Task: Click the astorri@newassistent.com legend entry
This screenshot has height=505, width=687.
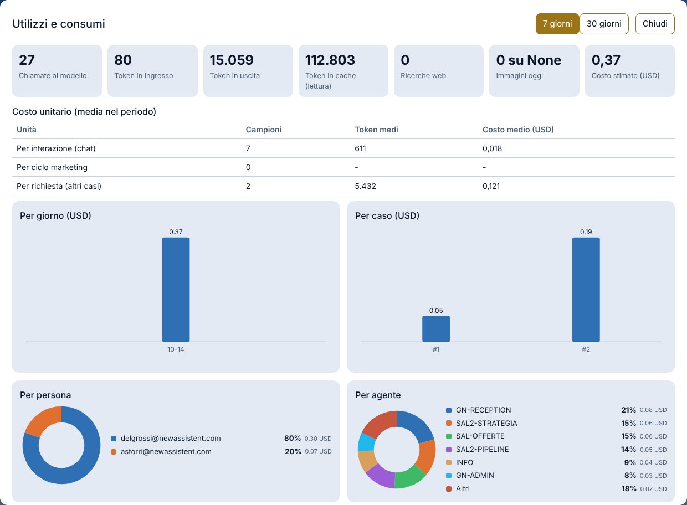Action: click(161, 452)
